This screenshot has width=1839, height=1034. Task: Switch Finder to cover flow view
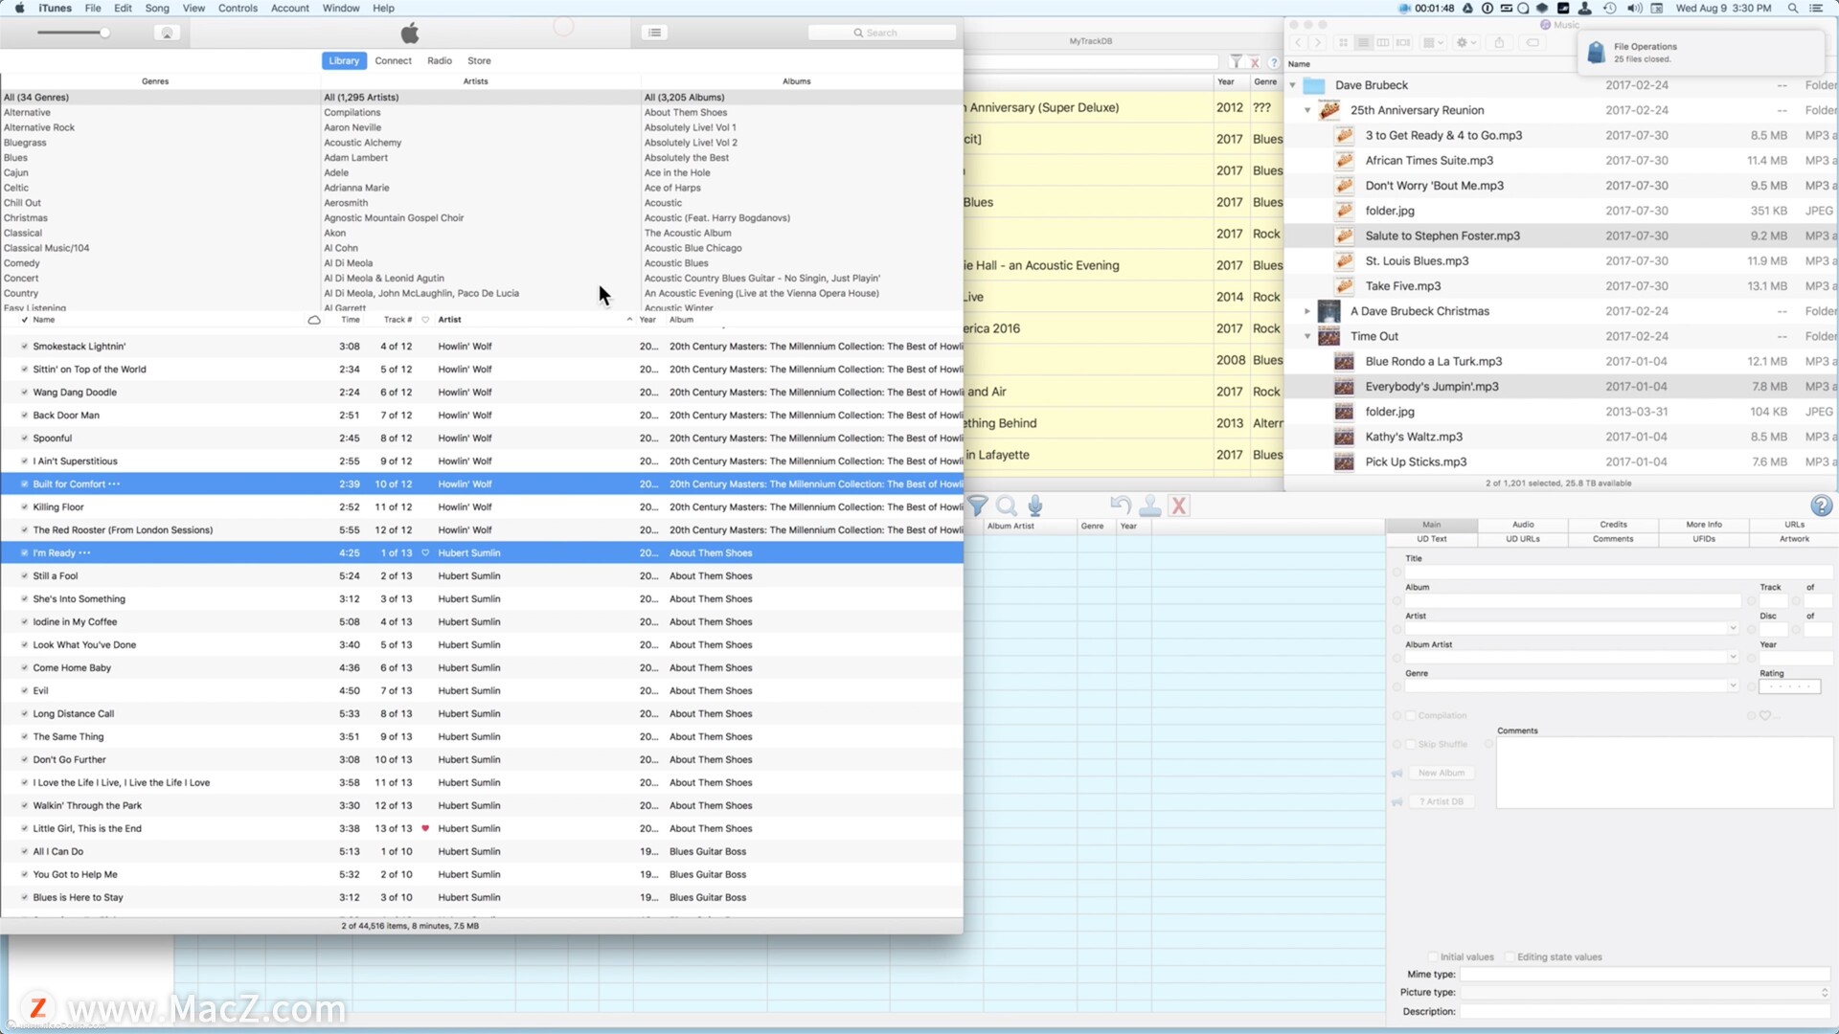(x=1403, y=42)
